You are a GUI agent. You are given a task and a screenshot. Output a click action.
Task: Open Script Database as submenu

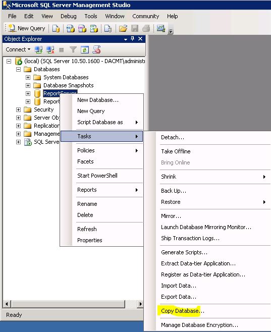pyautogui.click(x=101, y=122)
